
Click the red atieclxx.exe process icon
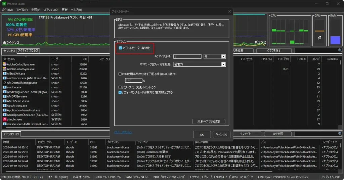[4, 119]
